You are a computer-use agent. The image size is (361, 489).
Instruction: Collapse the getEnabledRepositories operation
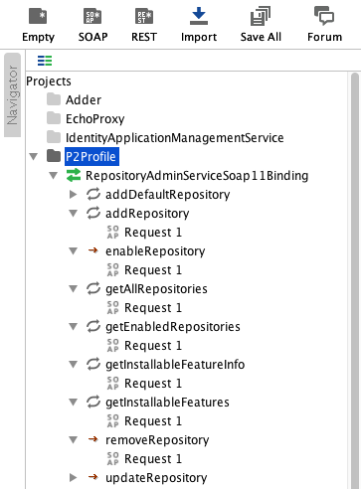pos(74,327)
